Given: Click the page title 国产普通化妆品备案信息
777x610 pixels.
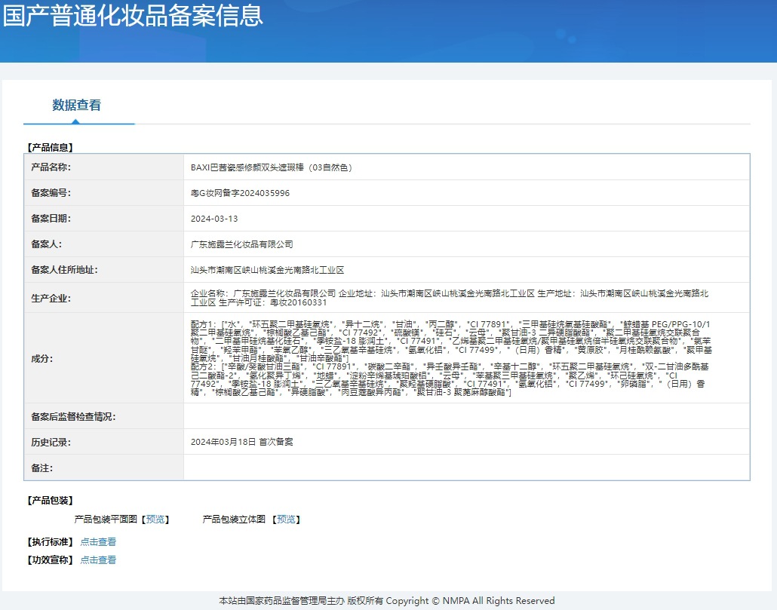Looking at the screenshot, I should click(x=132, y=16).
